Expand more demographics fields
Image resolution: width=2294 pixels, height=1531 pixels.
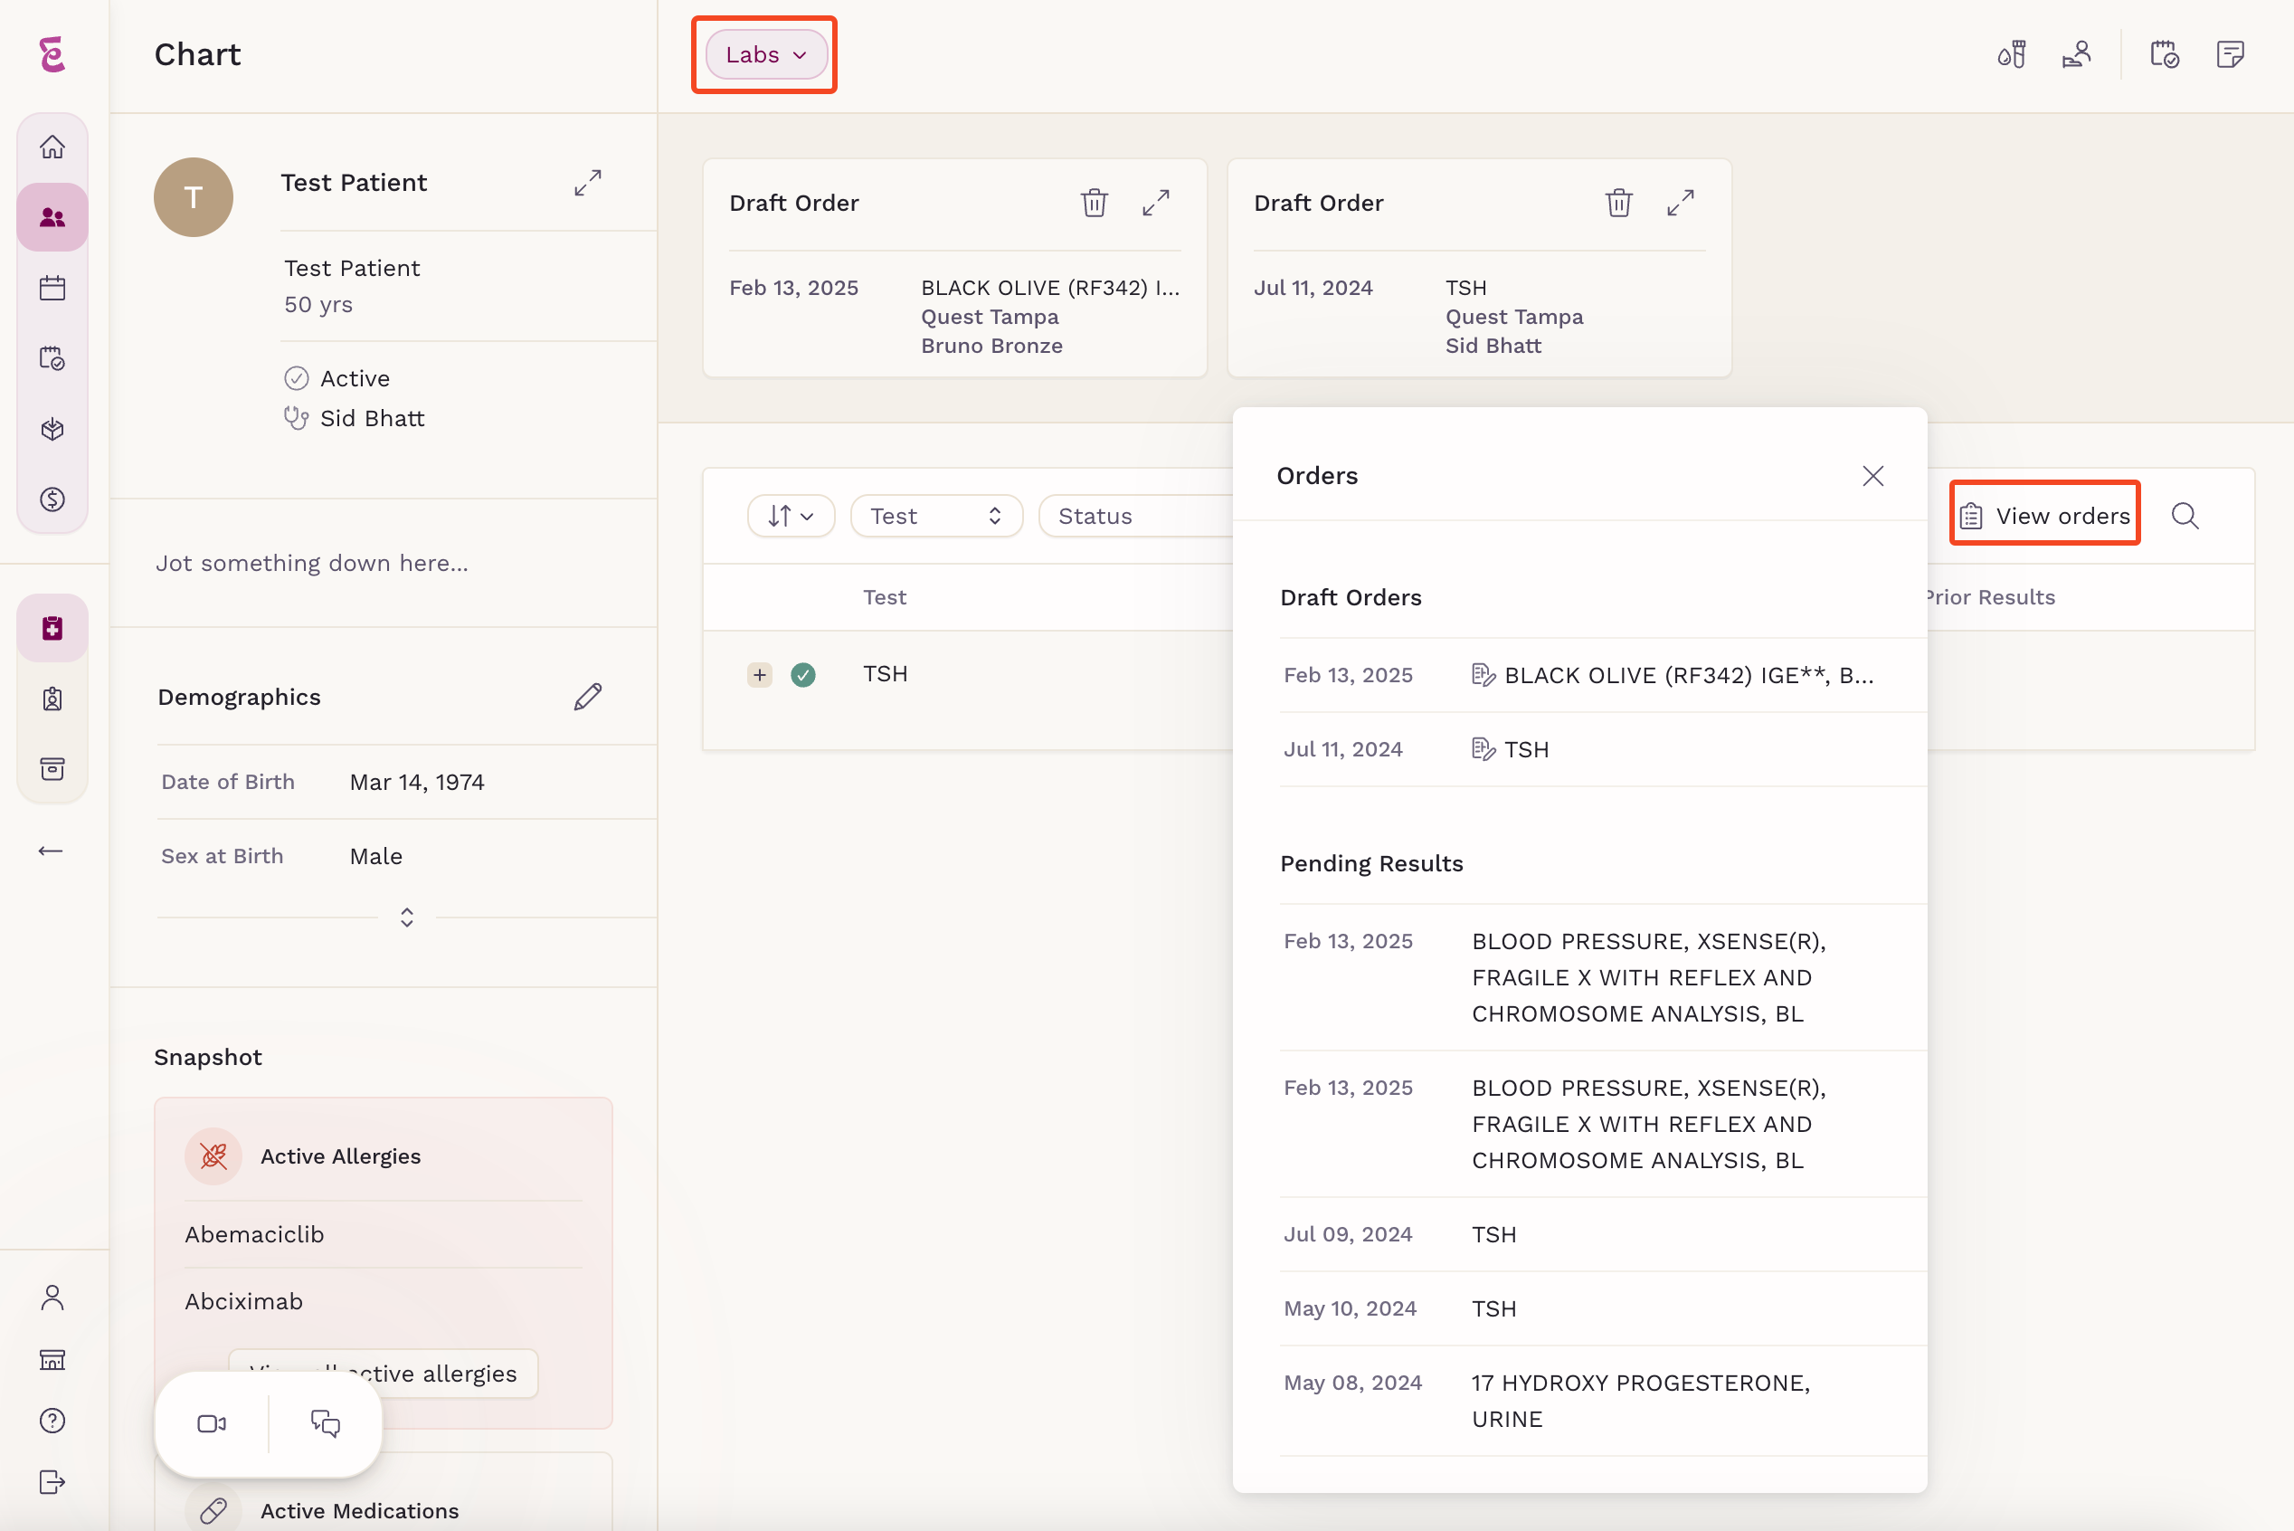coord(407,917)
